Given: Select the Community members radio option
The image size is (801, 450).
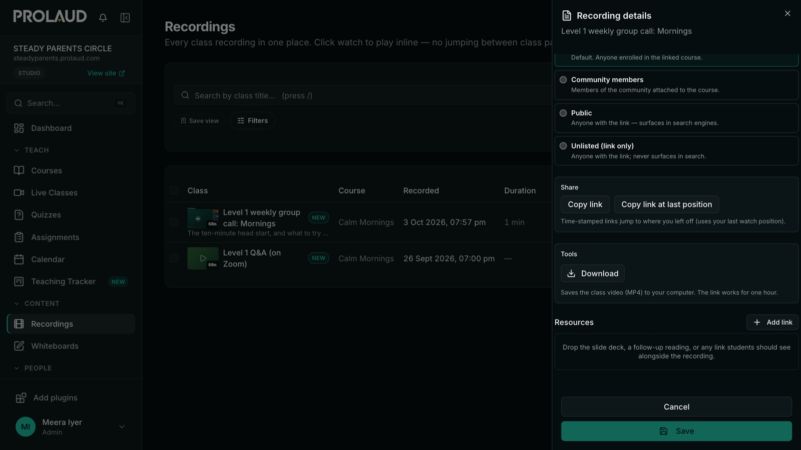Looking at the screenshot, I should click(563, 79).
